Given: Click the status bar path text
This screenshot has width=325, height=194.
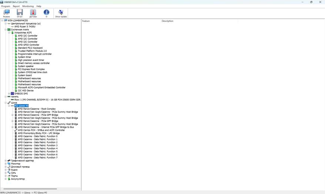Looking at the screenshot, I should tap(23, 193).
